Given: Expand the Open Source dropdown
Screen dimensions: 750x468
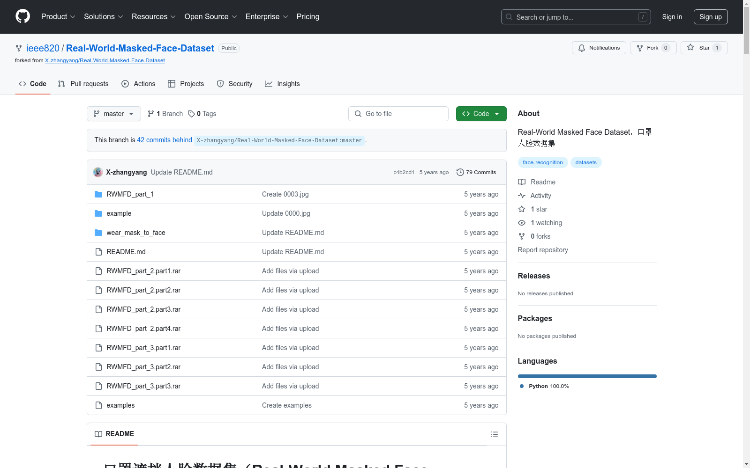Looking at the screenshot, I should 211,16.
